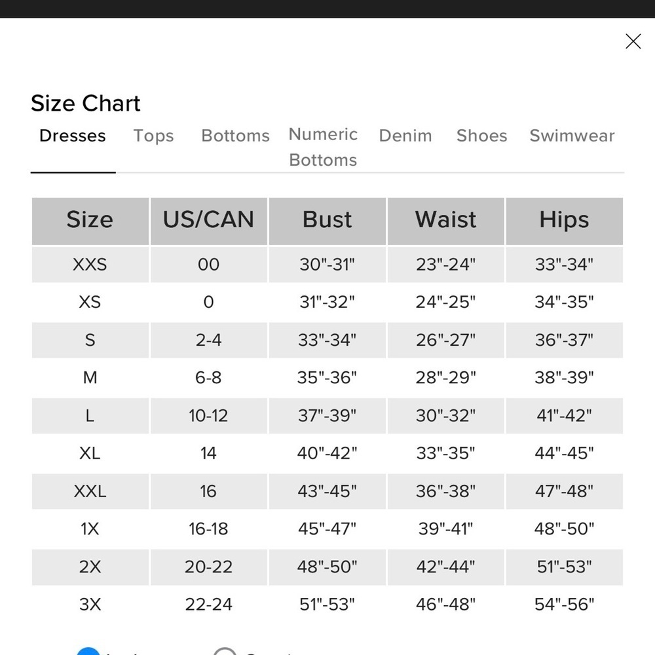Click the Bust column header
This screenshot has height=655, width=655.
click(327, 221)
